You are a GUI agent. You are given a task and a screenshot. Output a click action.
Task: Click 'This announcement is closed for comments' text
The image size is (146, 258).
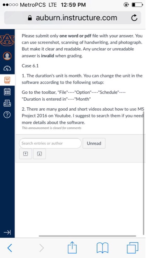point(51,128)
